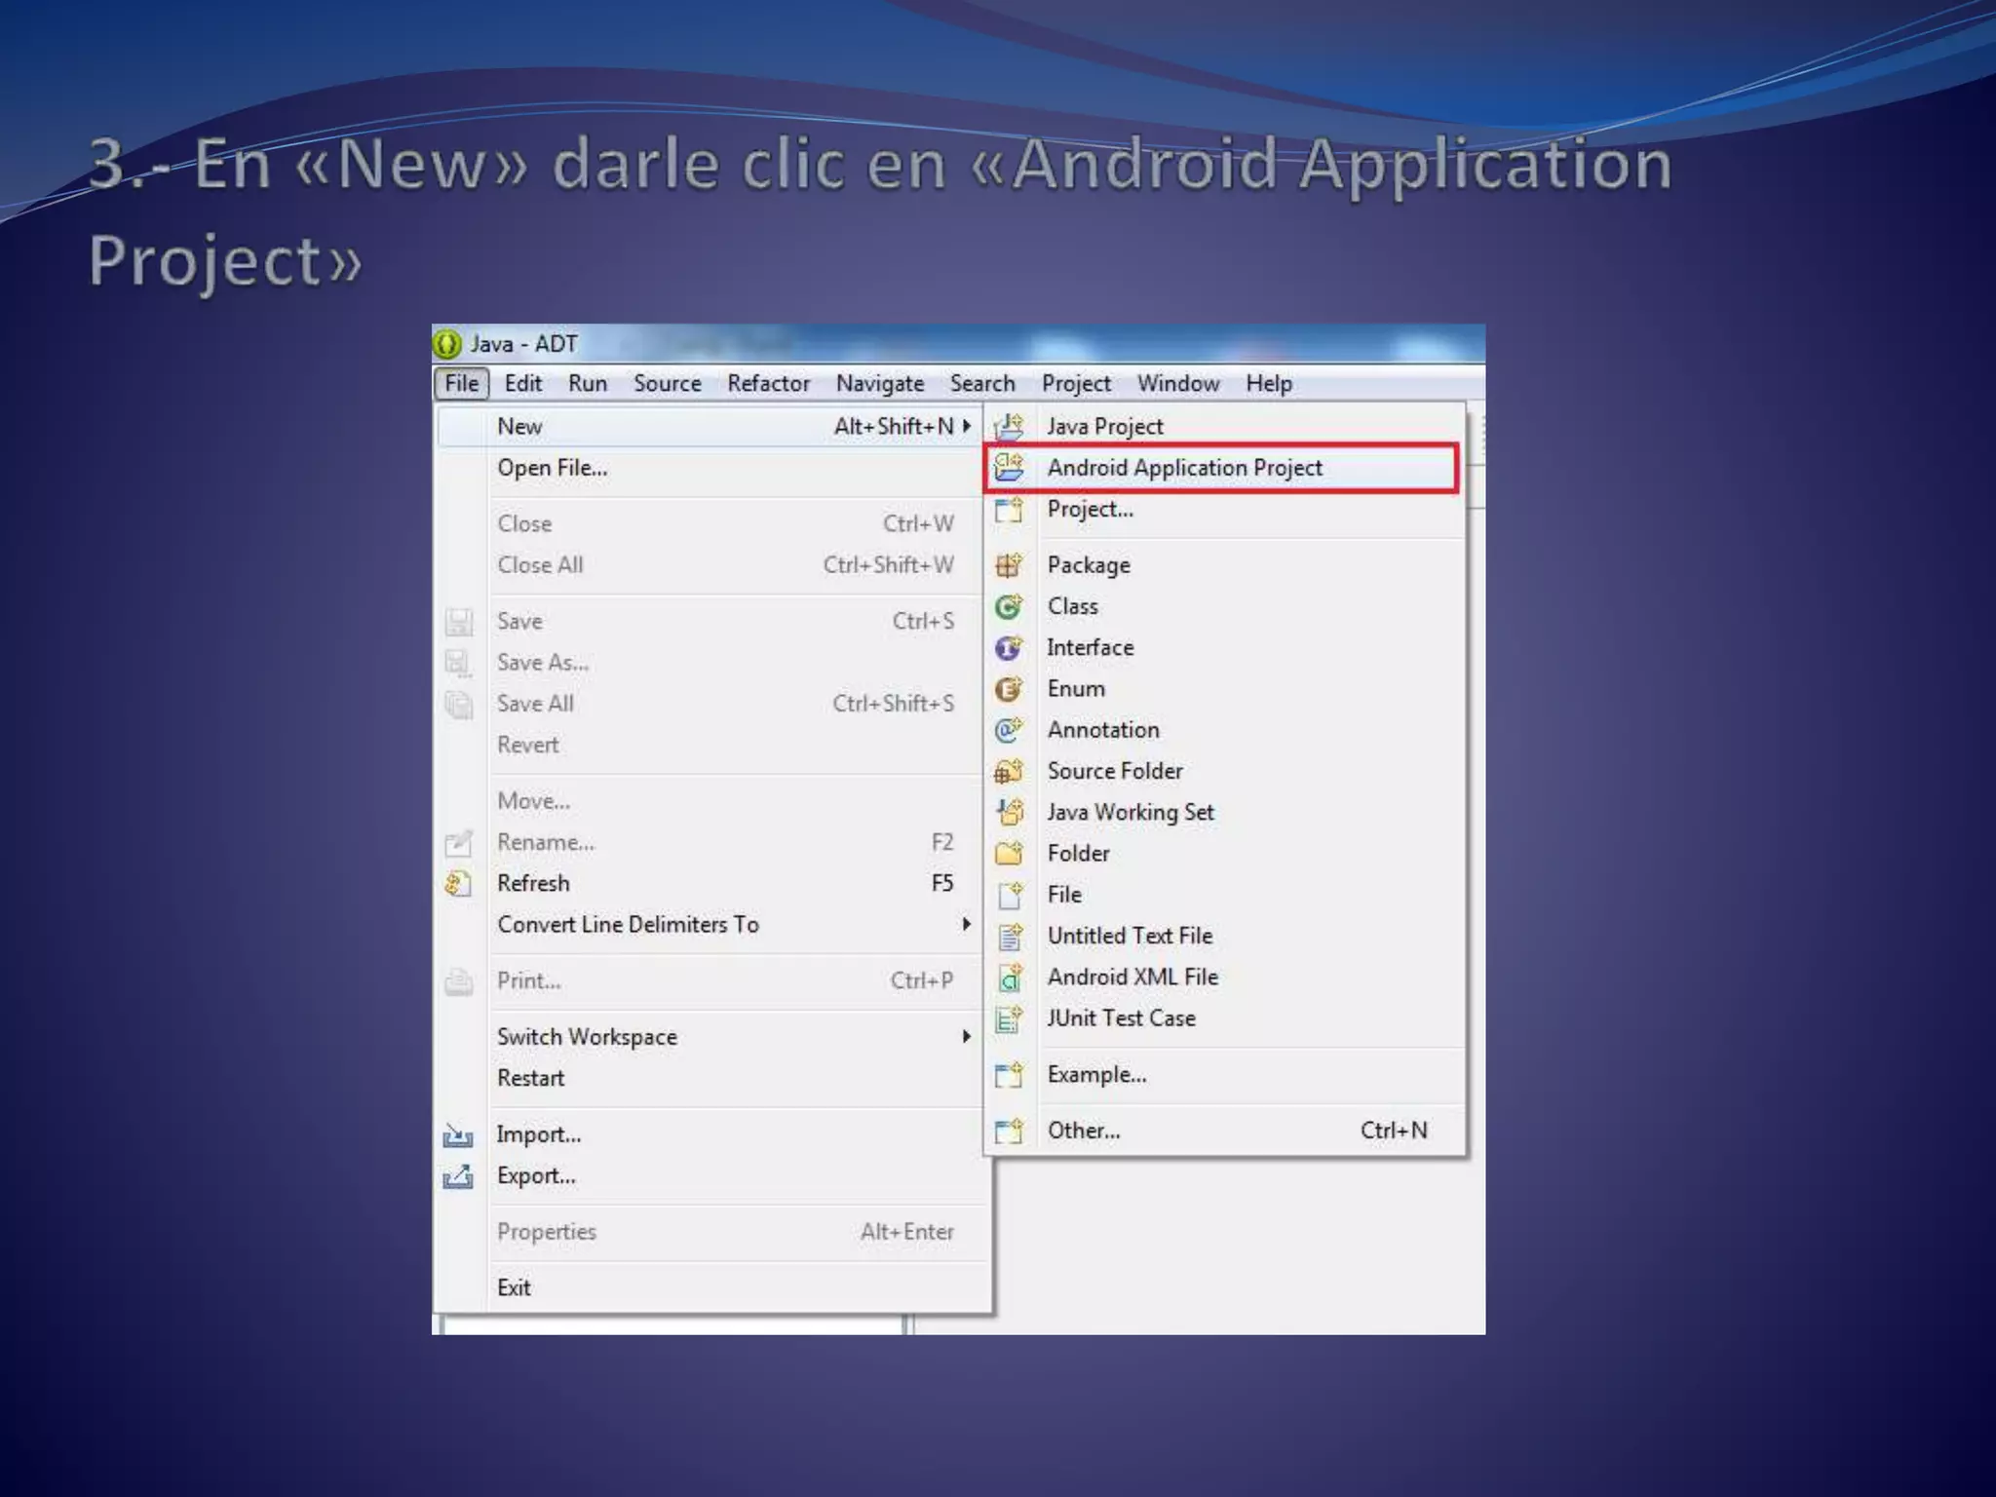Expand the Switch Workspace submenu

point(966,1037)
